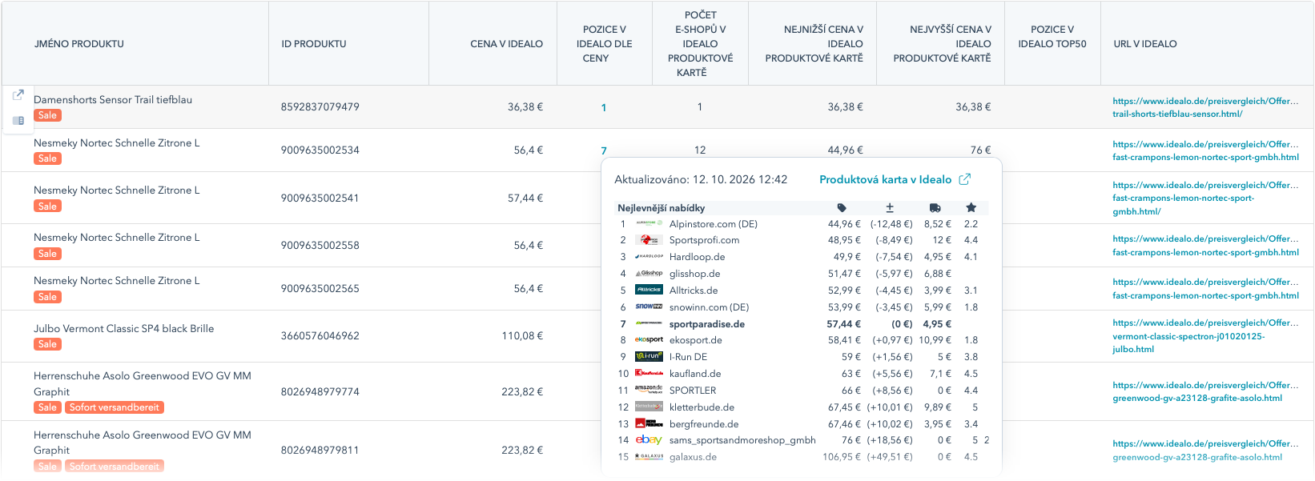1315x481 pixels.
Task: Click the eBay logo for sams_sportsandmoreshop_gmbh
Action: click(649, 440)
